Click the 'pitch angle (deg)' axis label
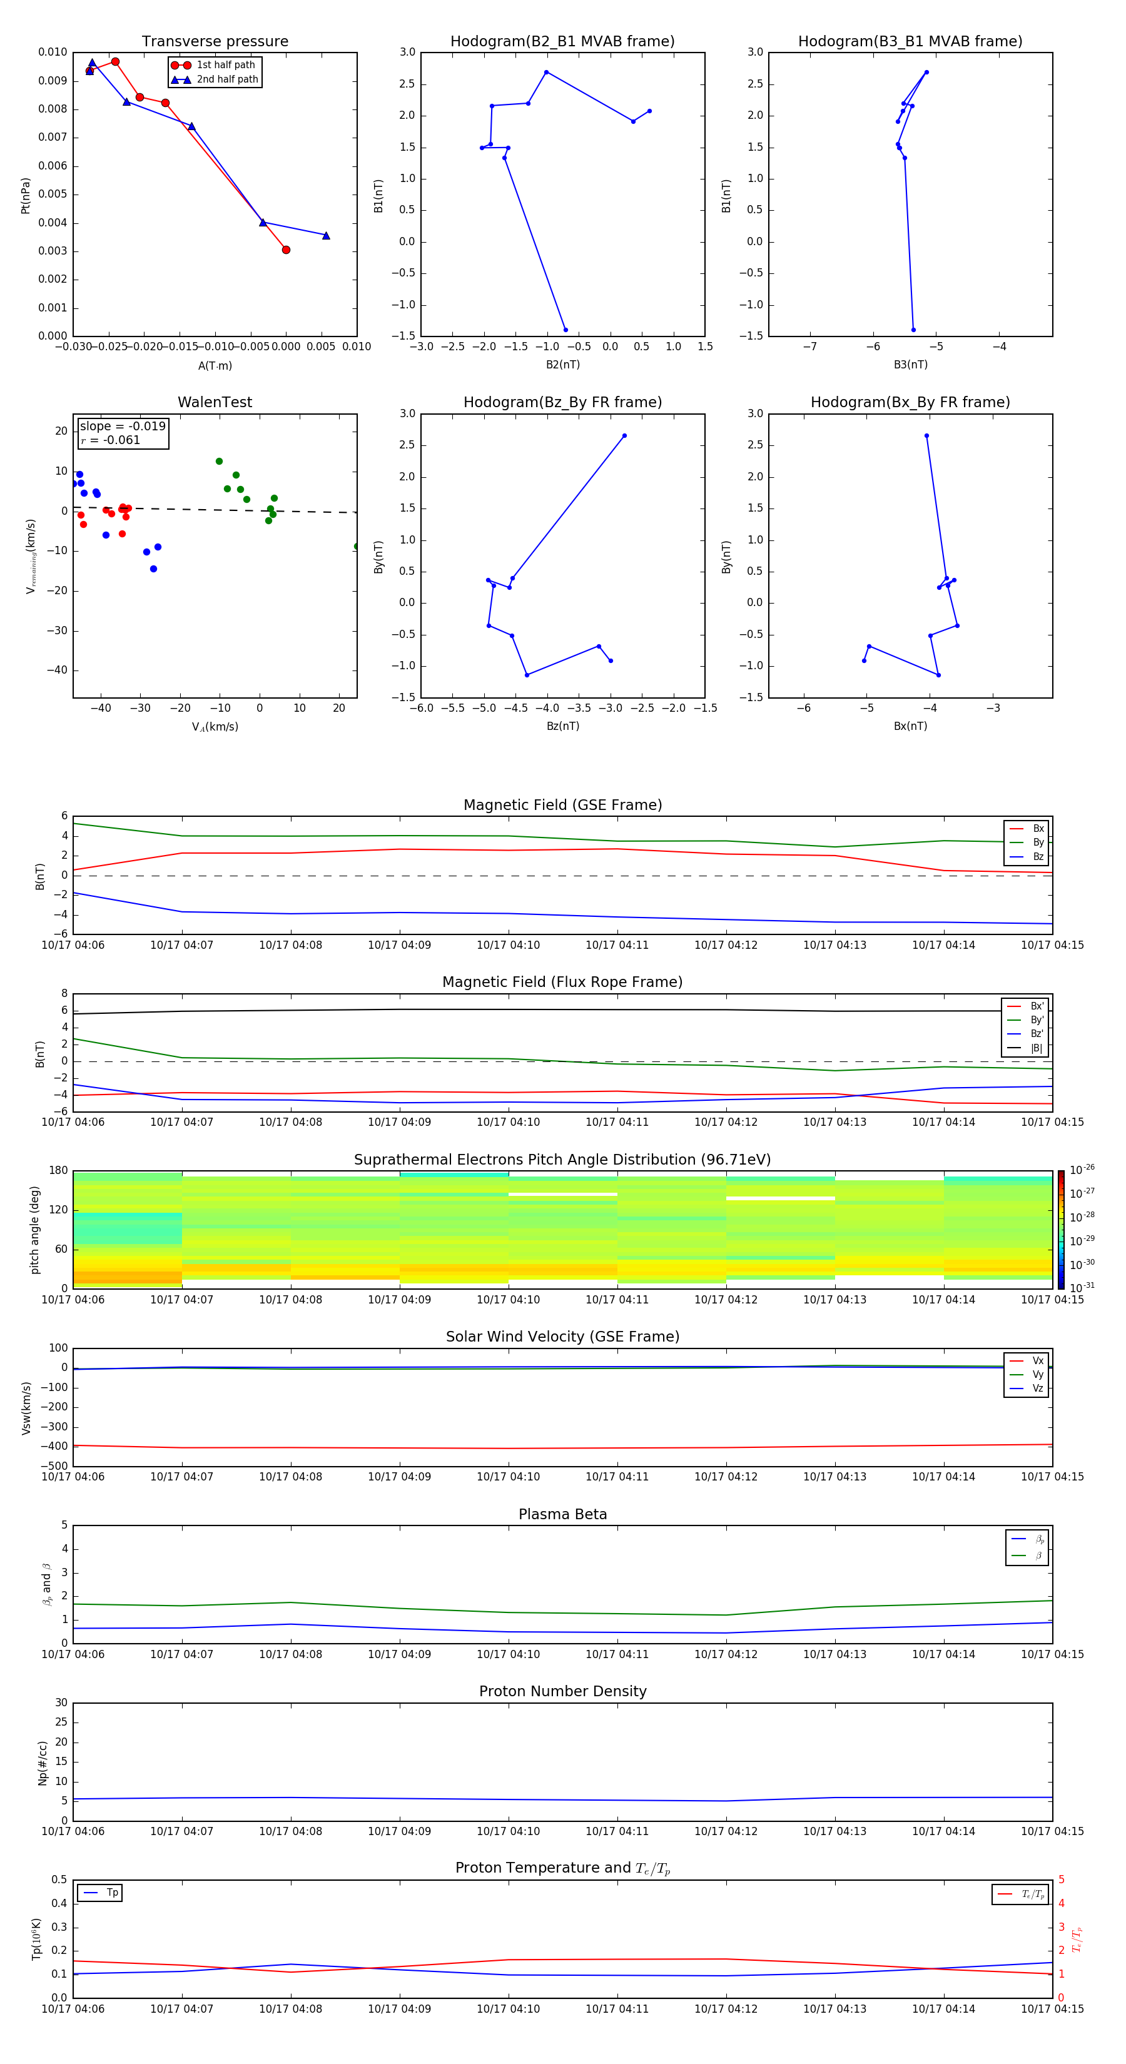 [x=34, y=1230]
